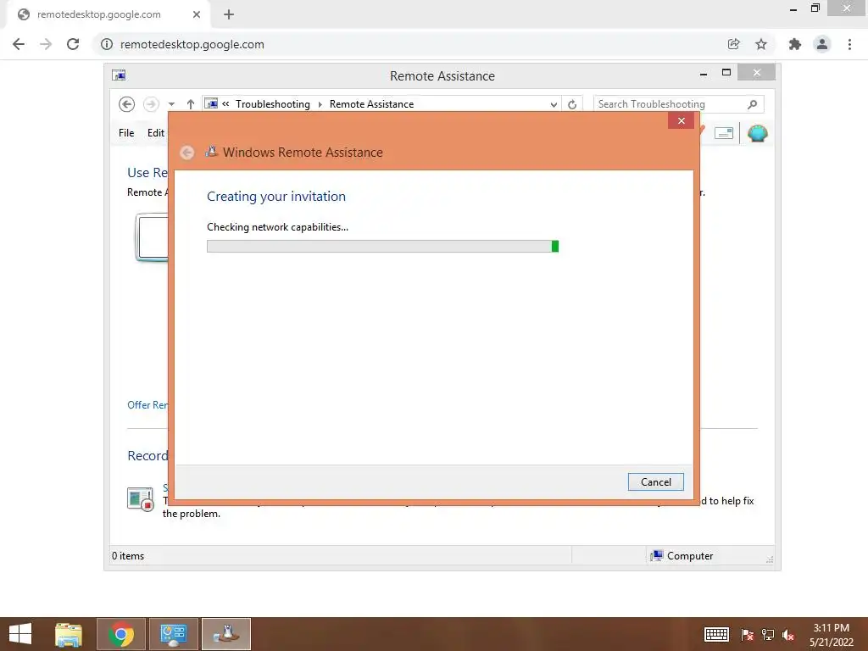The height and width of the screenshot is (651, 868).
Task: Click the preview pane icon in toolbar
Action: 724,133
